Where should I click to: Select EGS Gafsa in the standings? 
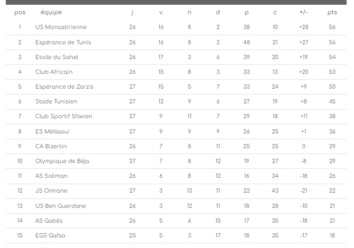click(51, 235)
